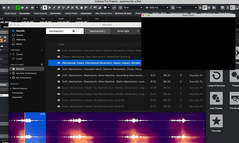Open the Exported activity list
This screenshot has height=143, width=239.
pyautogui.click(x=17, y=97)
